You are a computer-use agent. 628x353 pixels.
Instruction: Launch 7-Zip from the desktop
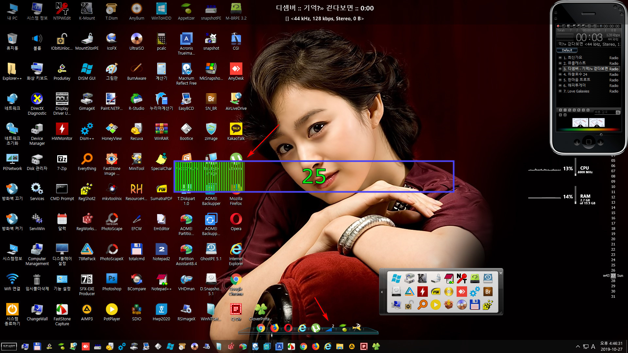(62, 162)
